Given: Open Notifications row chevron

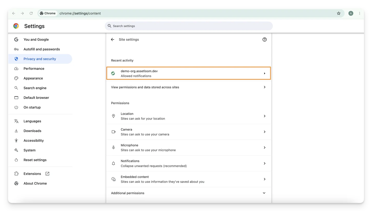Looking at the screenshot, I should pyautogui.click(x=265, y=163).
